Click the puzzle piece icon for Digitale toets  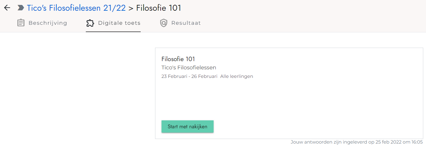click(90, 23)
